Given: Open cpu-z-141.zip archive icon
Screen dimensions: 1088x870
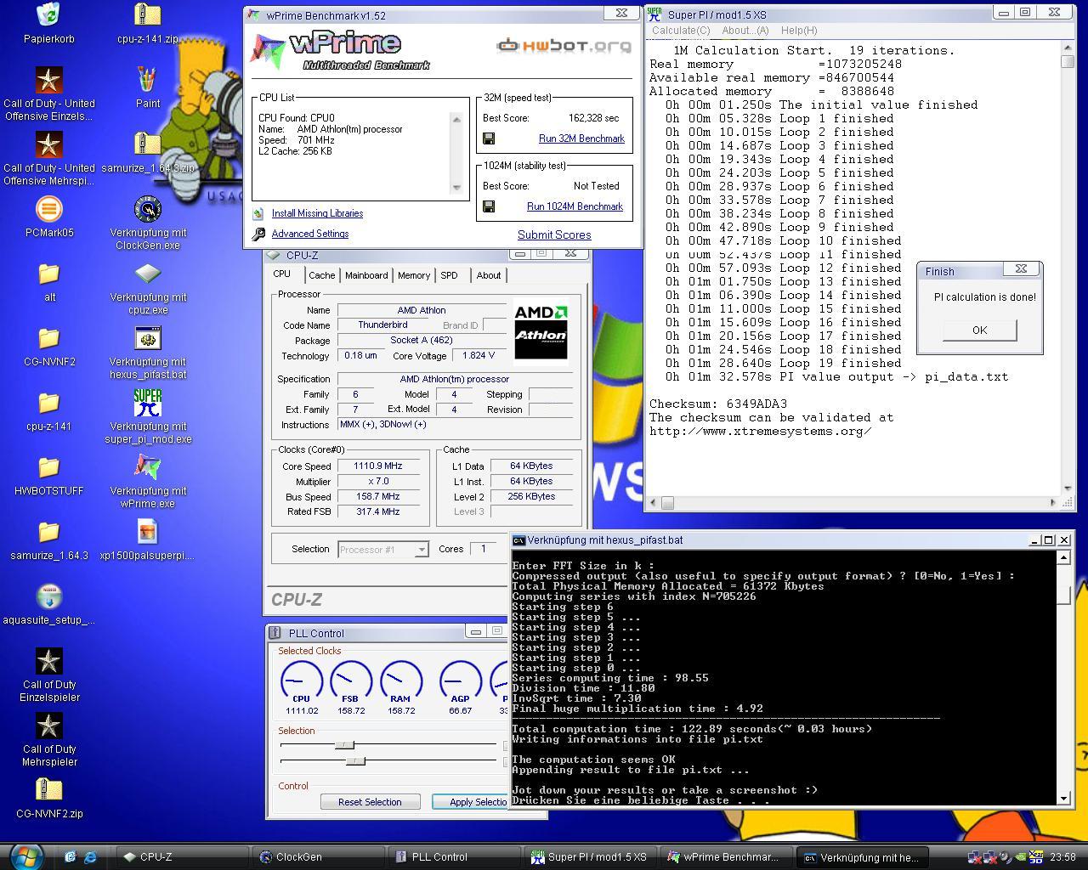Looking at the screenshot, I should (x=148, y=15).
